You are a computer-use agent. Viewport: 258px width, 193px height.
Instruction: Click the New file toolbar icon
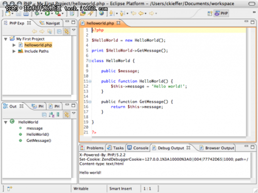click(x=8, y=13)
